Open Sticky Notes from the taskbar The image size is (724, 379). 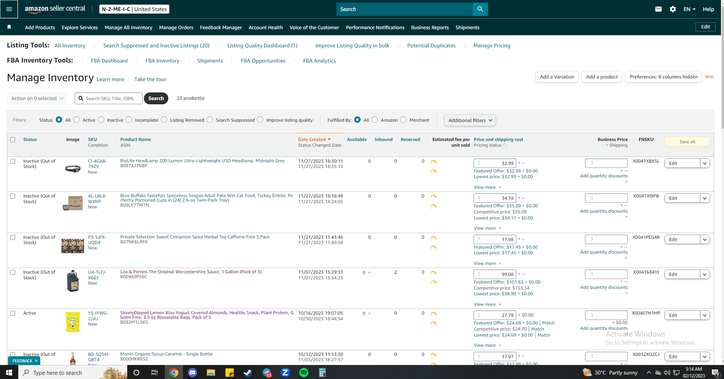click(x=230, y=373)
